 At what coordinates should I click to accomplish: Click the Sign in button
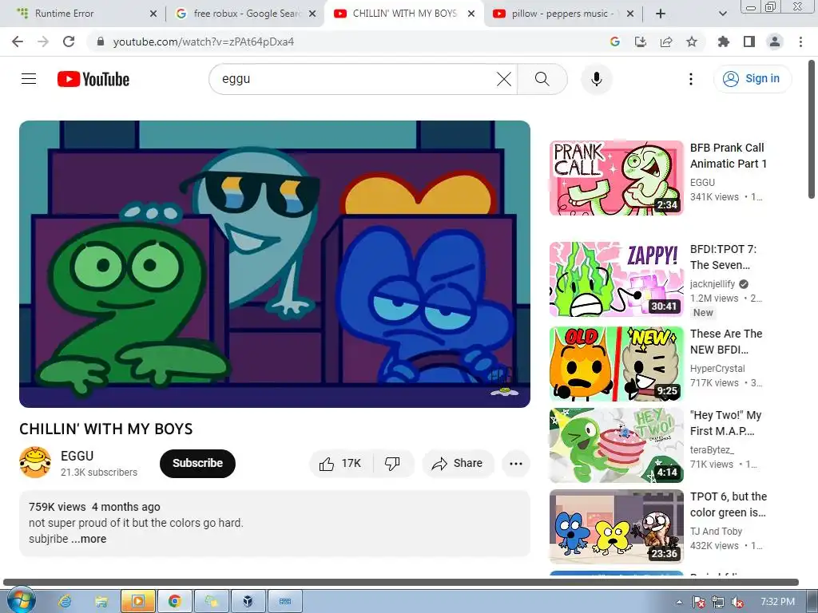pos(752,79)
